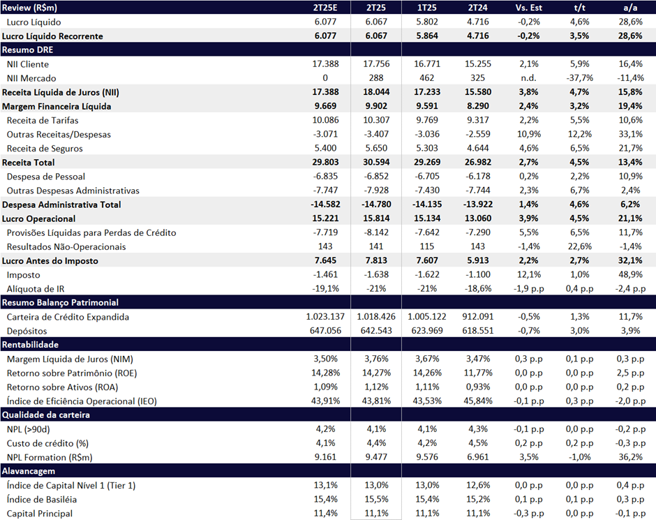Click the 'Índice de Basiléia' label
The height and width of the screenshot is (520, 656).
[x=42, y=500]
